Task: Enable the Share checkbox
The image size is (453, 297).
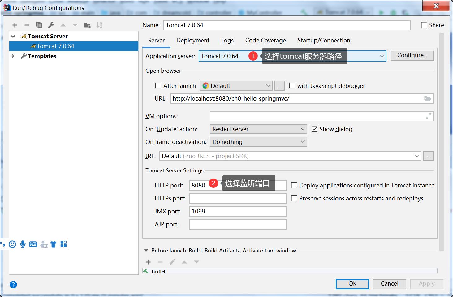Action: tap(424, 25)
